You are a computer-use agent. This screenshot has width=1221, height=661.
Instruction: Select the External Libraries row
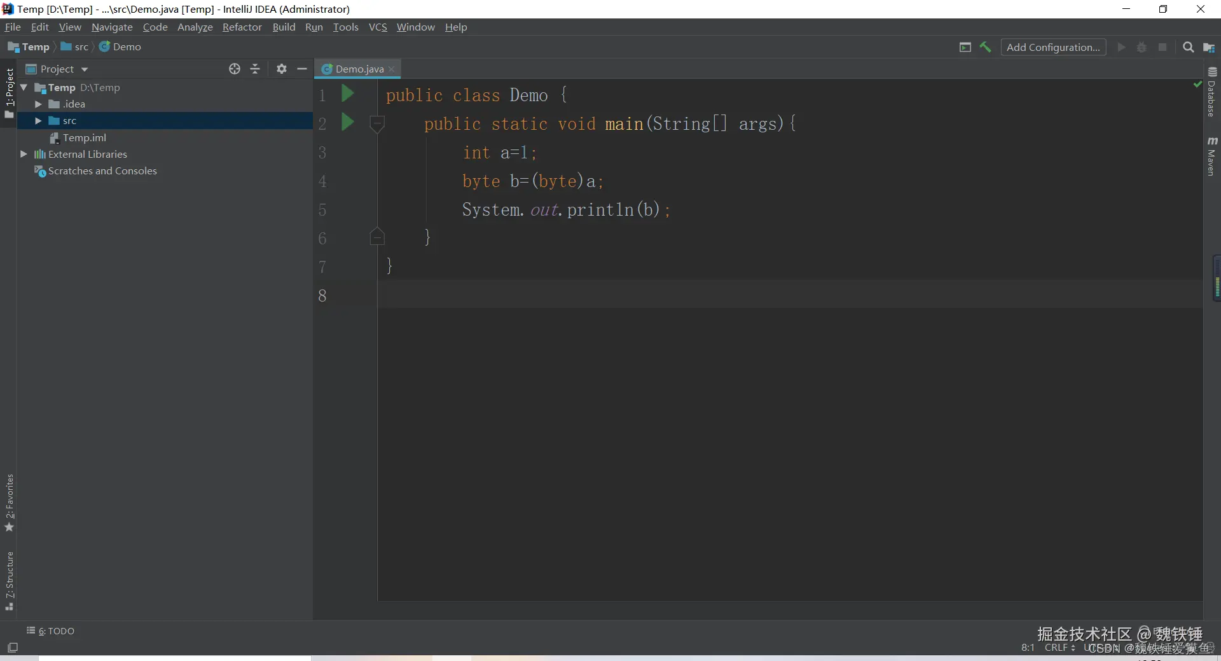pyautogui.click(x=165, y=154)
